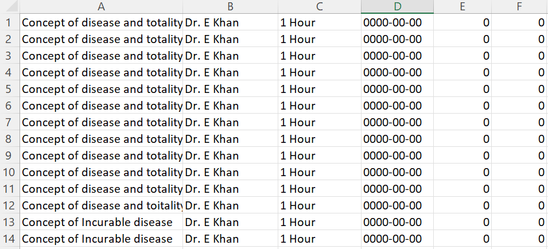This screenshot has width=548, height=249.
Task: Click the highlighted column D header
Action: 397,6
